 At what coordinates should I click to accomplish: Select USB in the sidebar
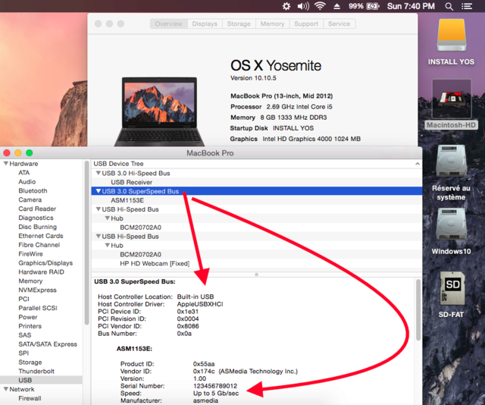point(41,380)
